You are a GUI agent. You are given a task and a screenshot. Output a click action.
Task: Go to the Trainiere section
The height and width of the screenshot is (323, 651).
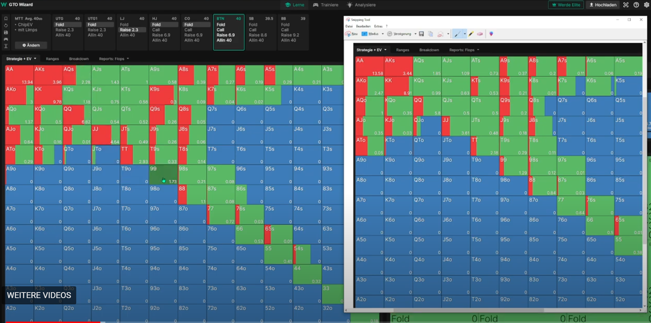[x=326, y=5]
